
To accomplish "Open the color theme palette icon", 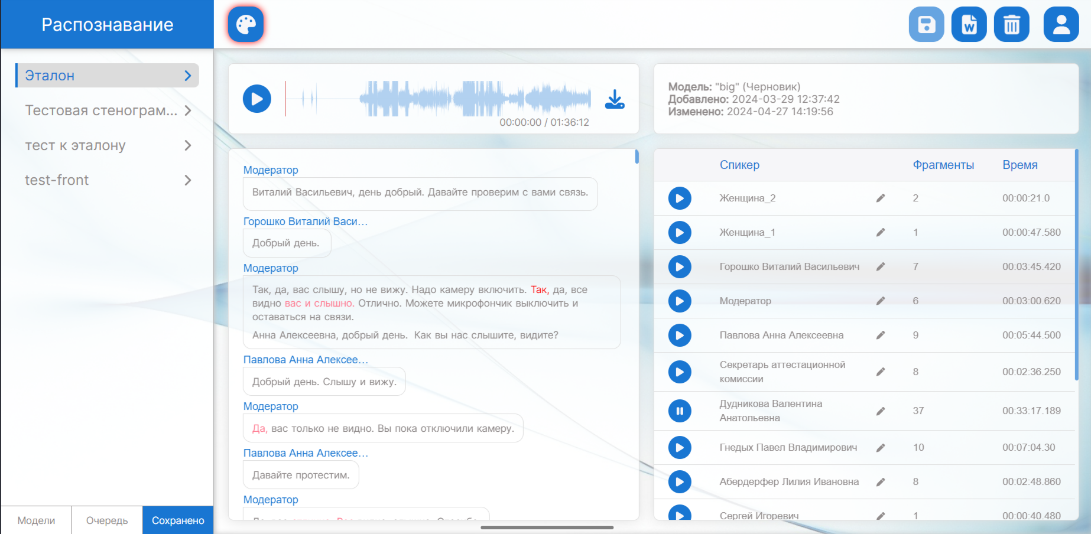I will [x=246, y=25].
